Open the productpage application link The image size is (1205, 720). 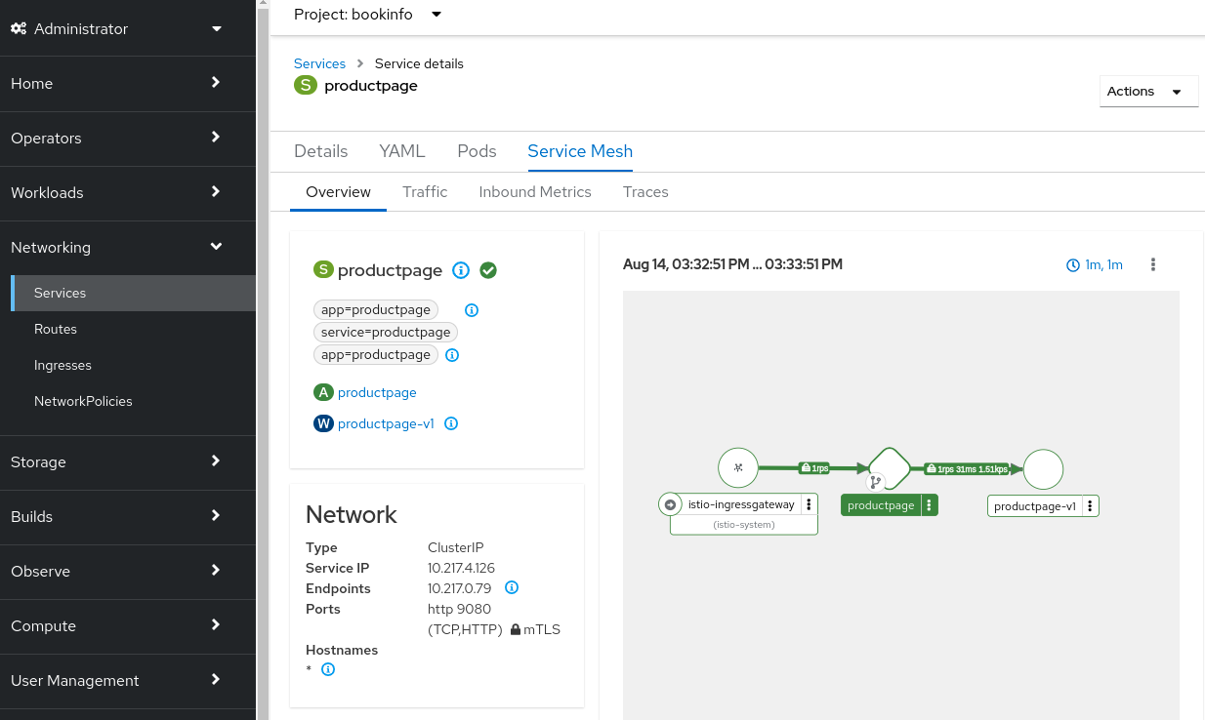click(377, 392)
